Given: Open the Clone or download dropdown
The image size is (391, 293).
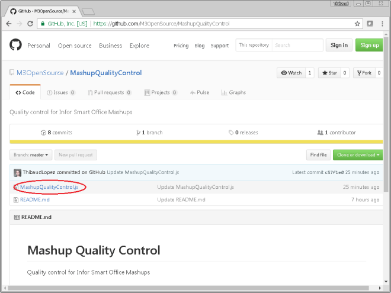Looking at the screenshot, I should 356,155.
